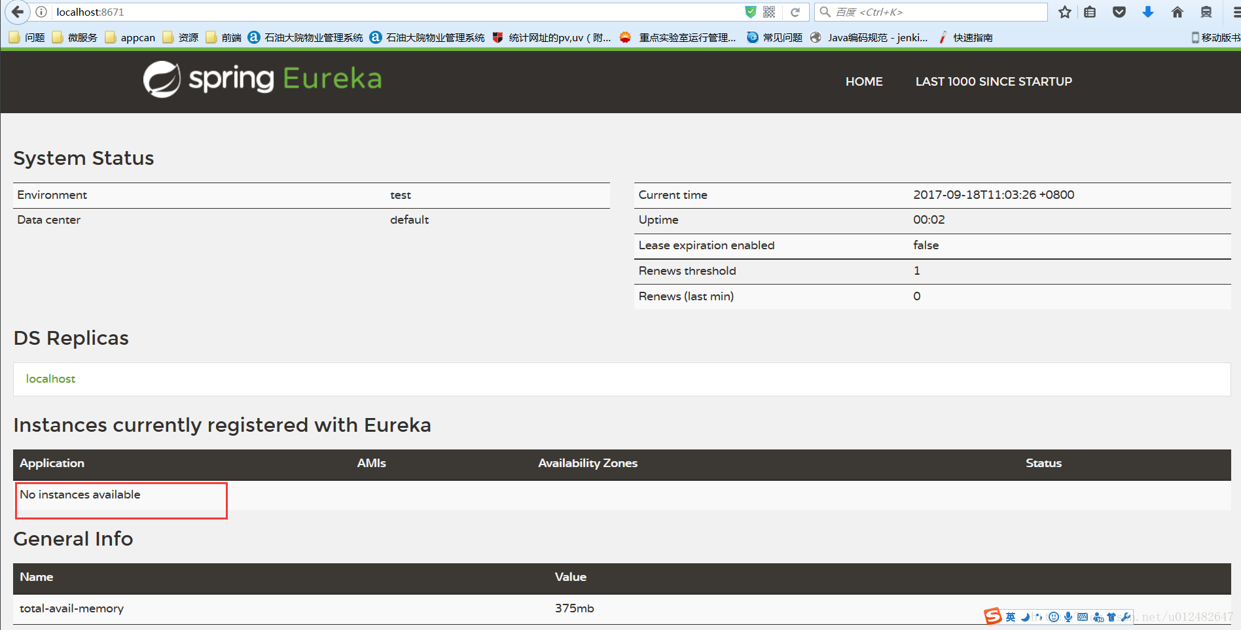This screenshot has width=1241, height=630.
Task: Click the Uptime value 00:02
Action: tap(929, 220)
